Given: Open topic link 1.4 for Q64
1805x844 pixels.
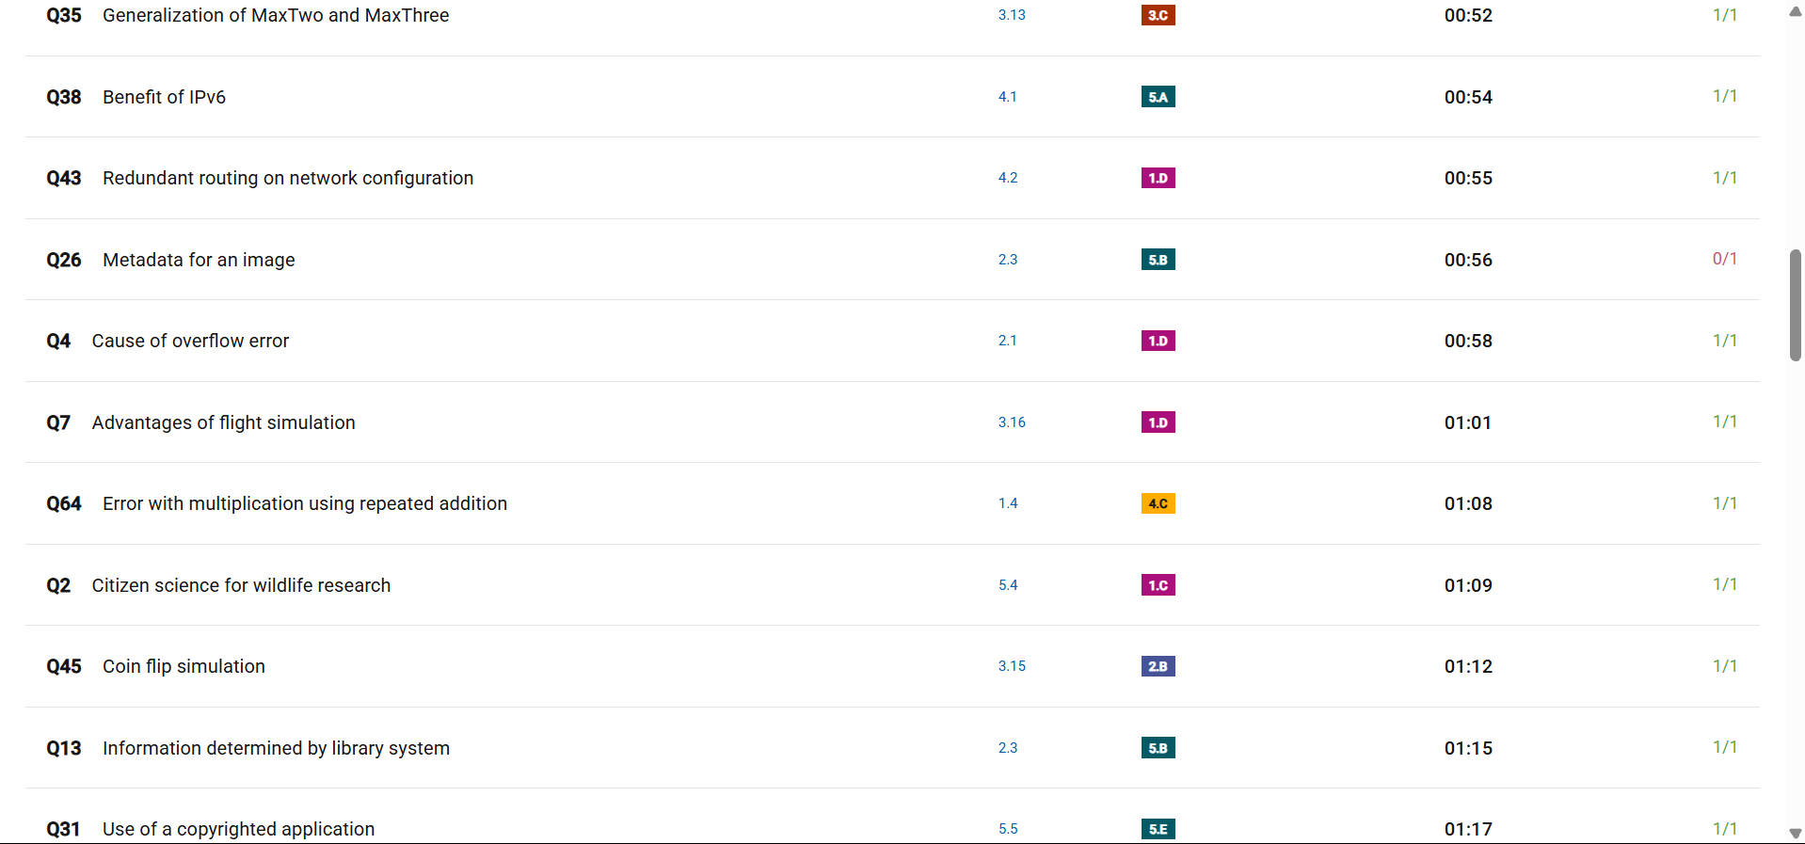Looking at the screenshot, I should tap(1008, 503).
